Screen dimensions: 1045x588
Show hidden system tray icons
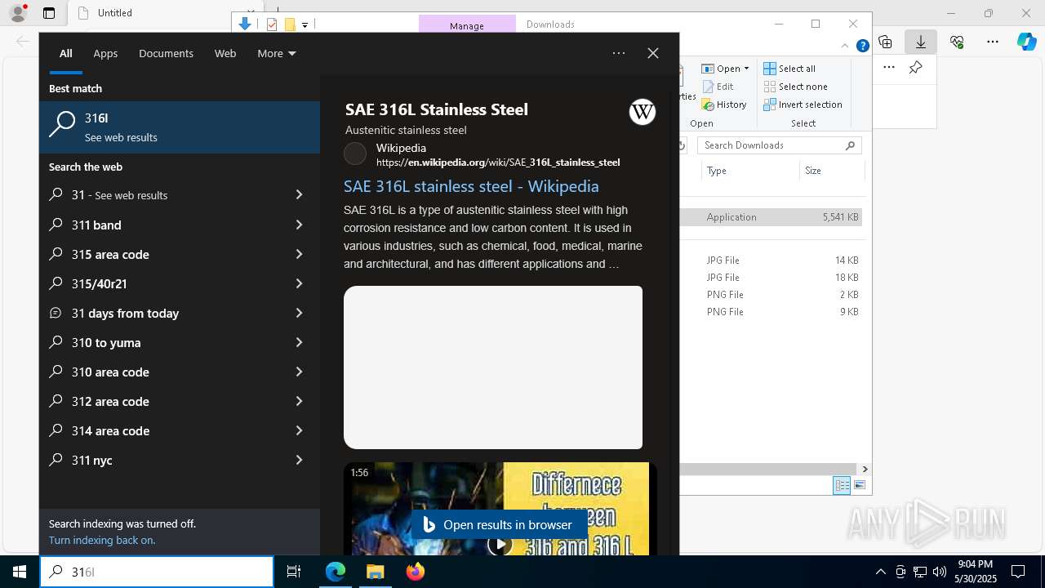880,572
